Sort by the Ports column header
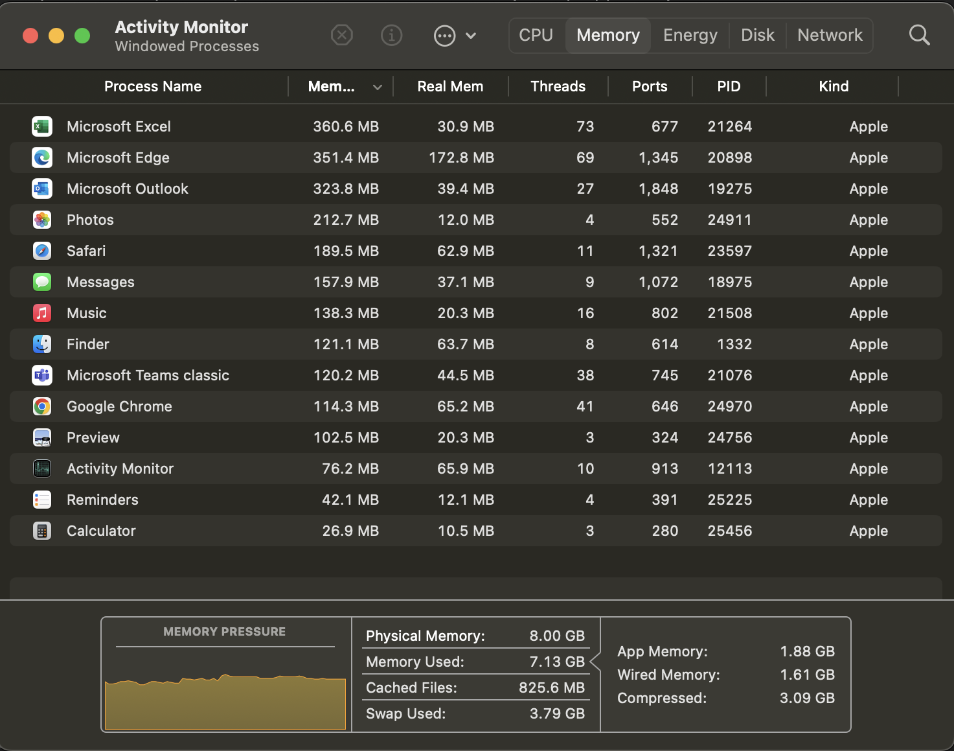 650,86
